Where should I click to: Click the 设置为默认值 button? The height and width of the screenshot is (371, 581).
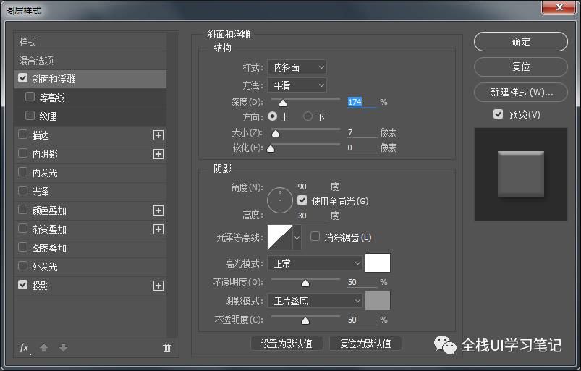coord(287,344)
